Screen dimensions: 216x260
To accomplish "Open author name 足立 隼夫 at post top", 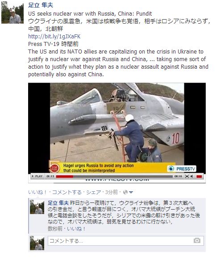I will (x=41, y=5).
